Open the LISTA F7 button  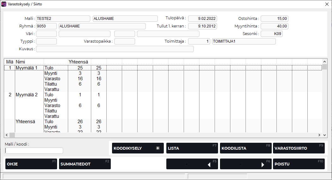tap(192, 148)
